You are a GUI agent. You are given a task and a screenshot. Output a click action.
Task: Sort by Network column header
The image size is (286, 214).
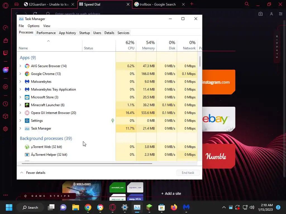click(x=187, y=45)
